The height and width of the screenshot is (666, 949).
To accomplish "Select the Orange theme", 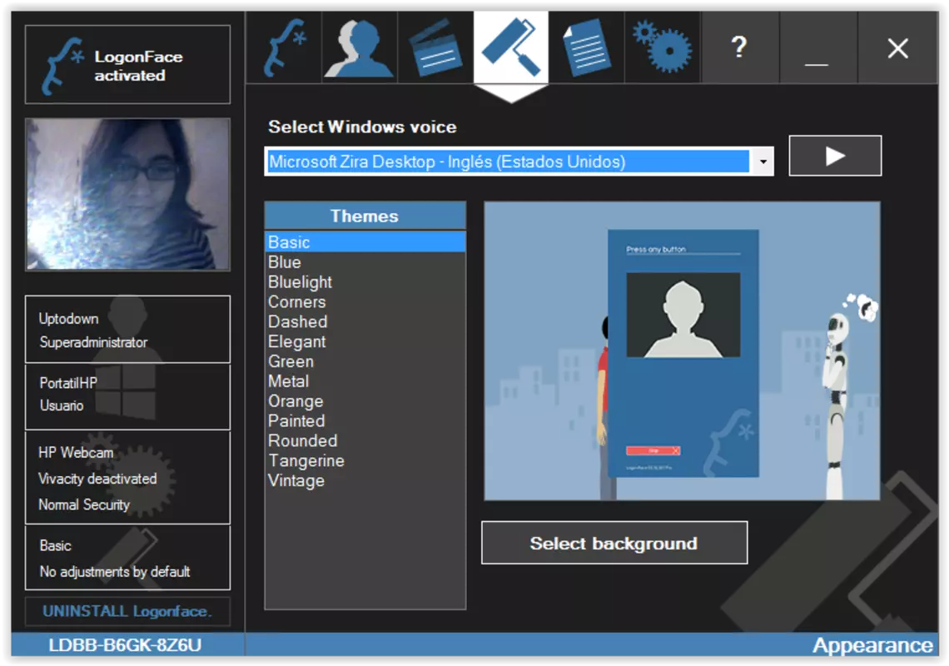I will click(365, 400).
